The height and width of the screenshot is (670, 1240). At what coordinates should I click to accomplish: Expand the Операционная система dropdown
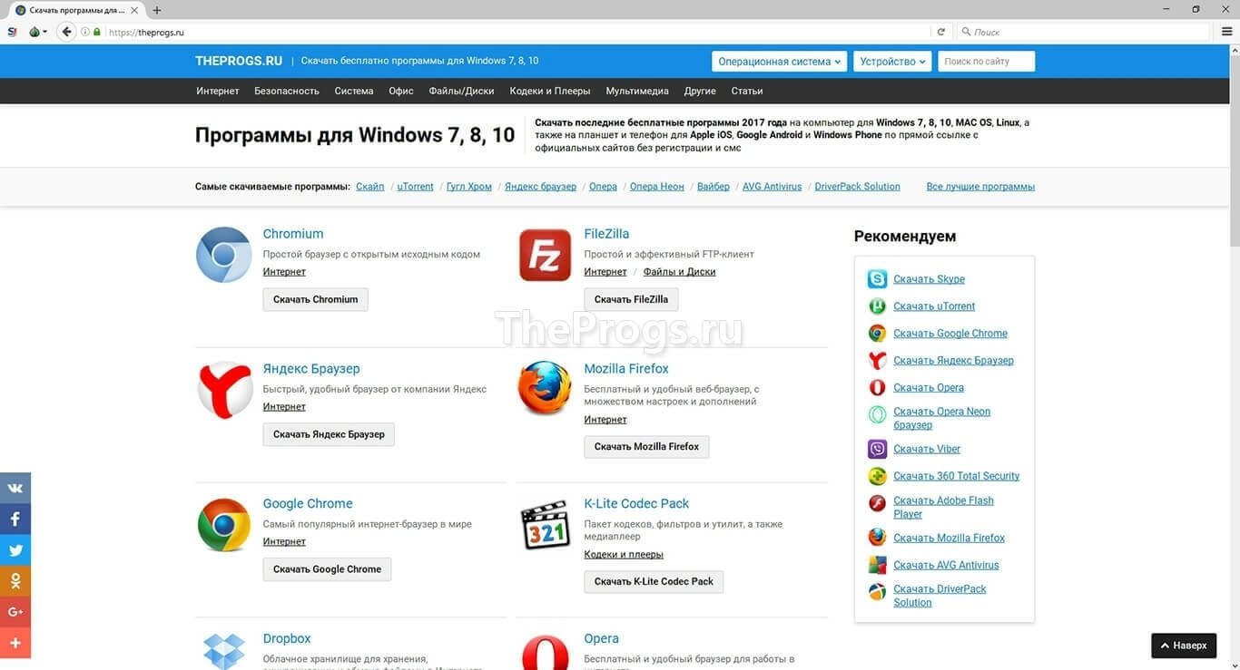780,62
